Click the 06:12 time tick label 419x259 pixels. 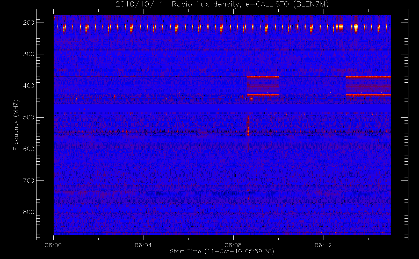(x=323, y=245)
